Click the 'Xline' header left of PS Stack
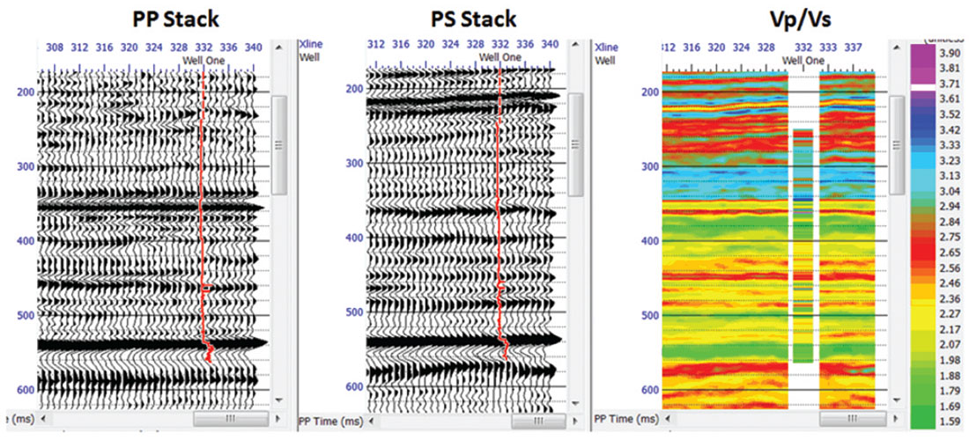 (x=311, y=45)
